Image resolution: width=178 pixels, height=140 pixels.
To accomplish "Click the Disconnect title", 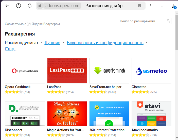I will click(x=14, y=130).
